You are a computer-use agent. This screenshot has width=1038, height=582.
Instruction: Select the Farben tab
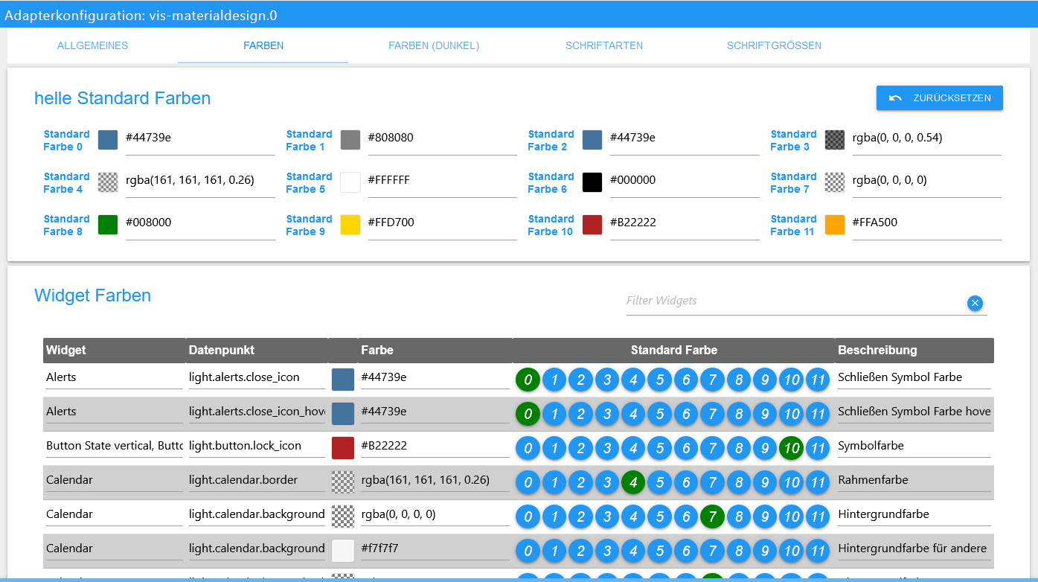pyautogui.click(x=263, y=45)
